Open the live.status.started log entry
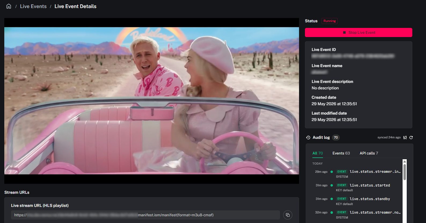The height and width of the screenshot is (223, 426). click(357, 188)
